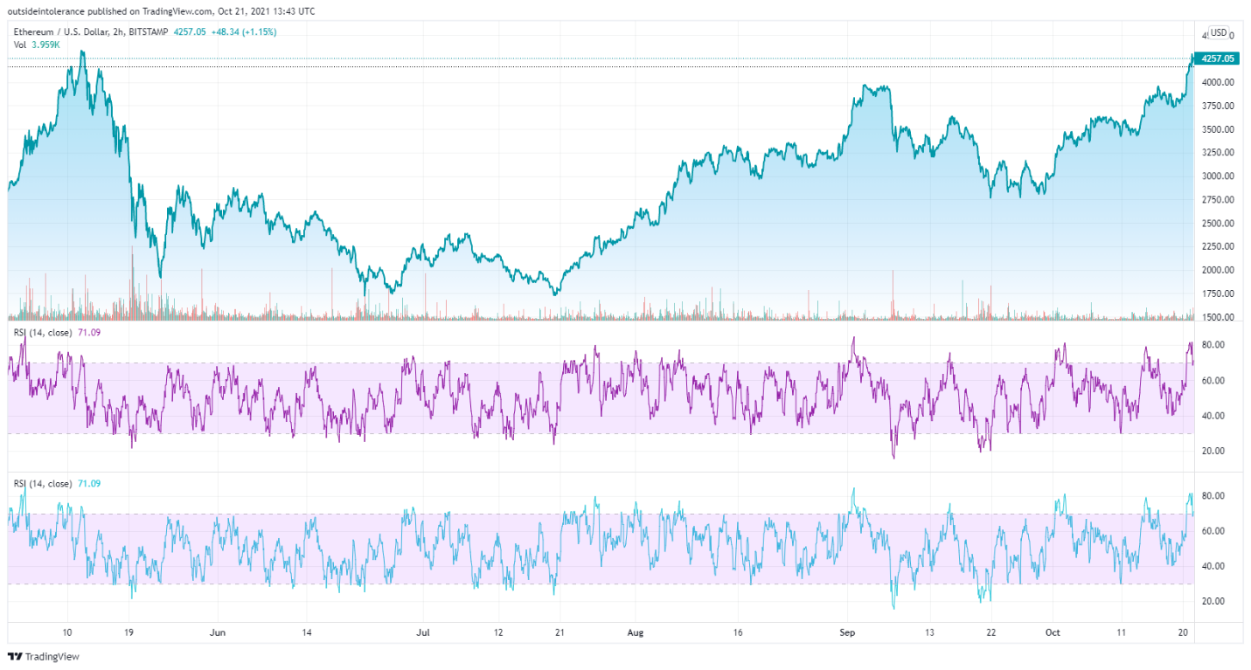1251x670 pixels.
Task: Click the 60.00 level in the purple RSI pane
Action: pyautogui.click(x=1213, y=381)
